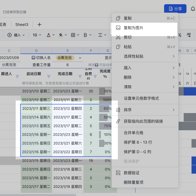The width and height of the screenshot is (196, 196).
Task: Expand the bold dropdown arrow
Action: coord(90,35)
